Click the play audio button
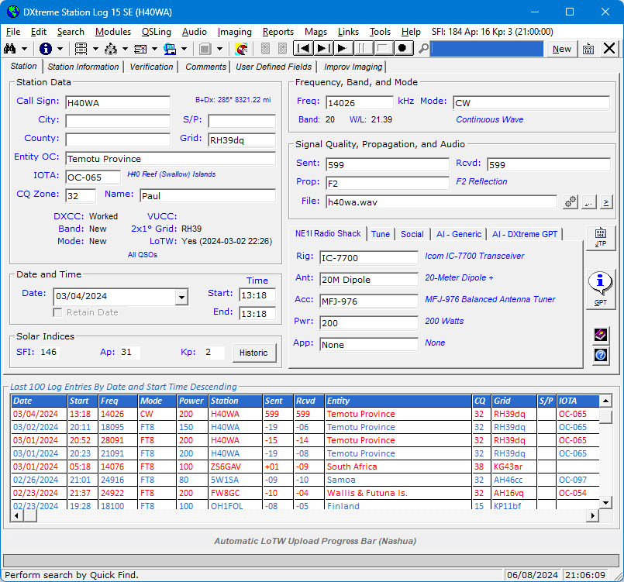624x582 pixels. click(343, 49)
